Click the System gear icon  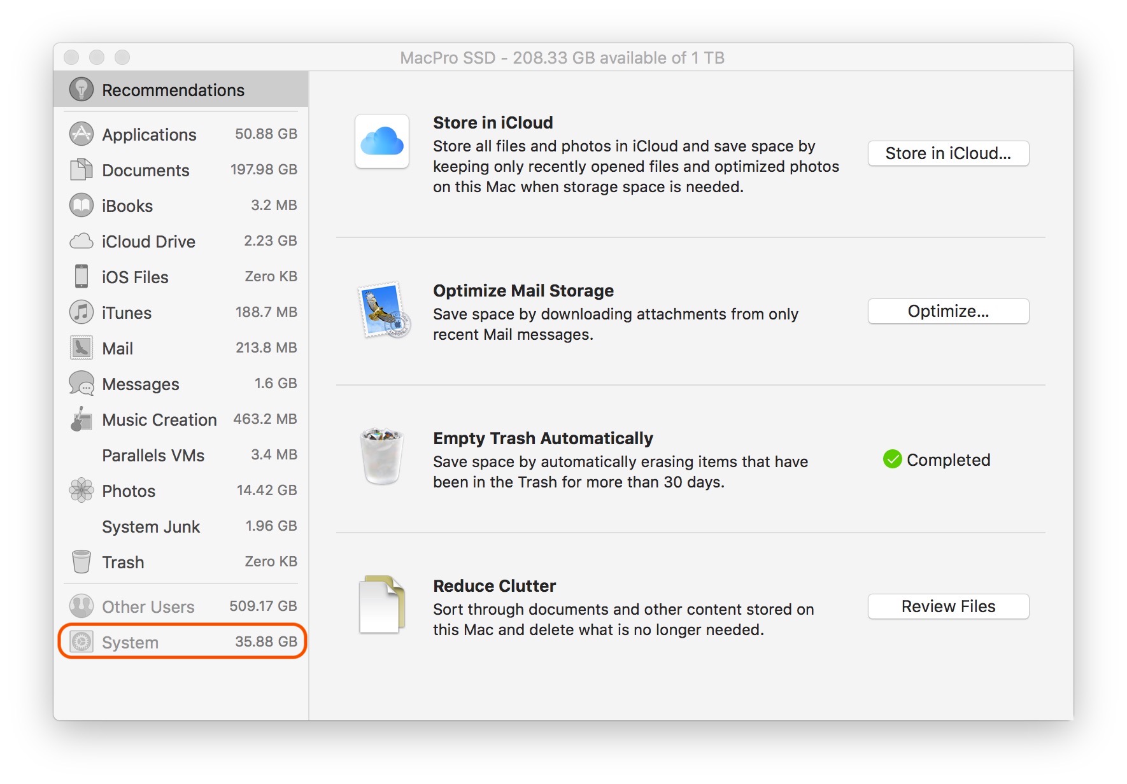82,641
